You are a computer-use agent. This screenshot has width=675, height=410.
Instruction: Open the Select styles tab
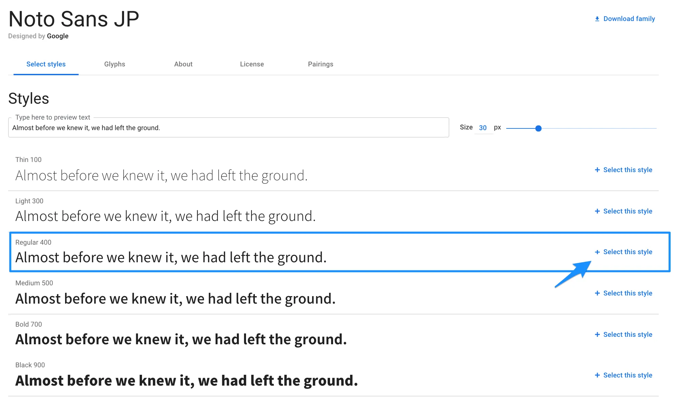(x=46, y=64)
